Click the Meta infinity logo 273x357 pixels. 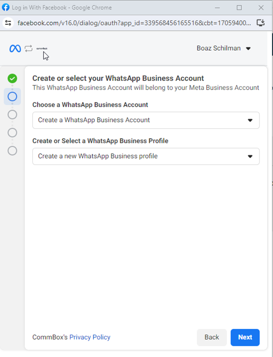click(15, 48)
